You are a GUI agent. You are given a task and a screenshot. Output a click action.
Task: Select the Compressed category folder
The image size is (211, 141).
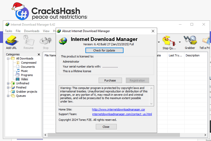click(28, 63)
